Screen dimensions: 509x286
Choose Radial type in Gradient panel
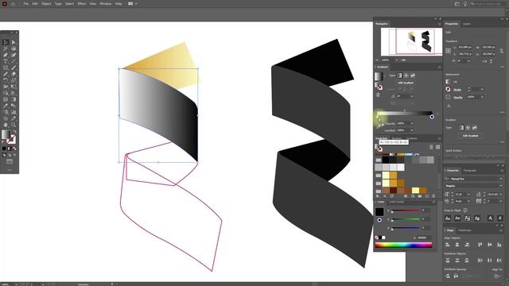coord(406,75)
